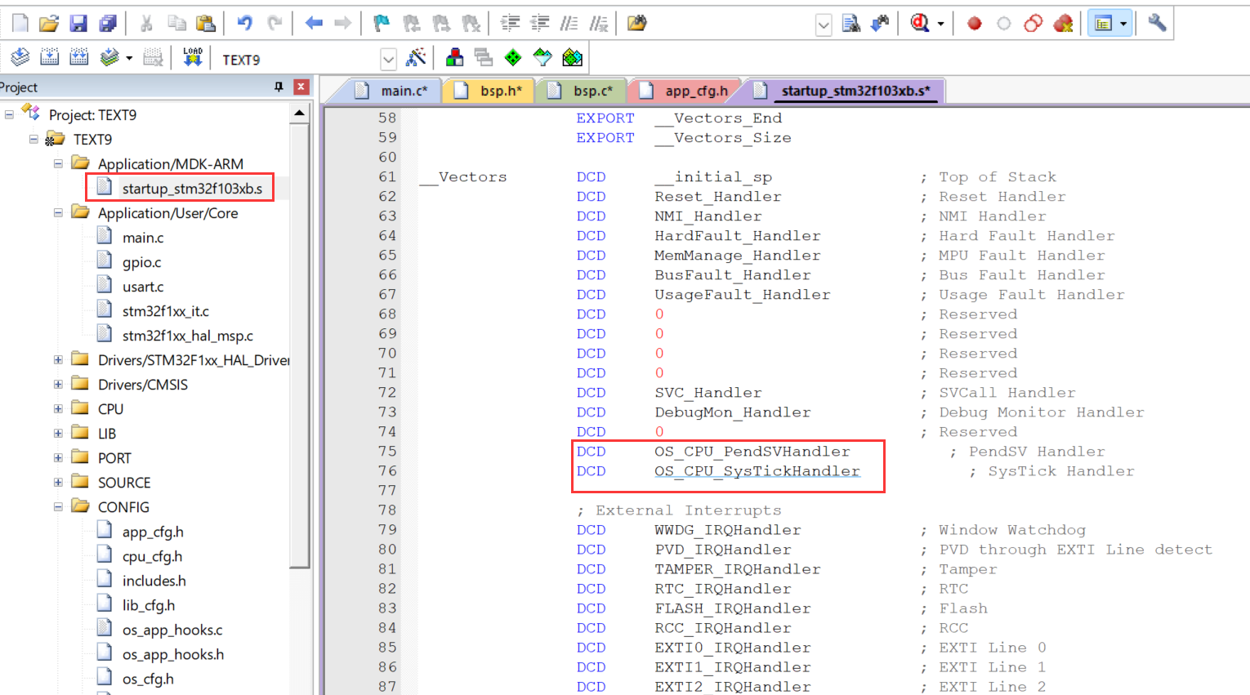Collapse the Application/User/Core group
The height and width of the screenshot is (695, 1250).
[58, 212]
